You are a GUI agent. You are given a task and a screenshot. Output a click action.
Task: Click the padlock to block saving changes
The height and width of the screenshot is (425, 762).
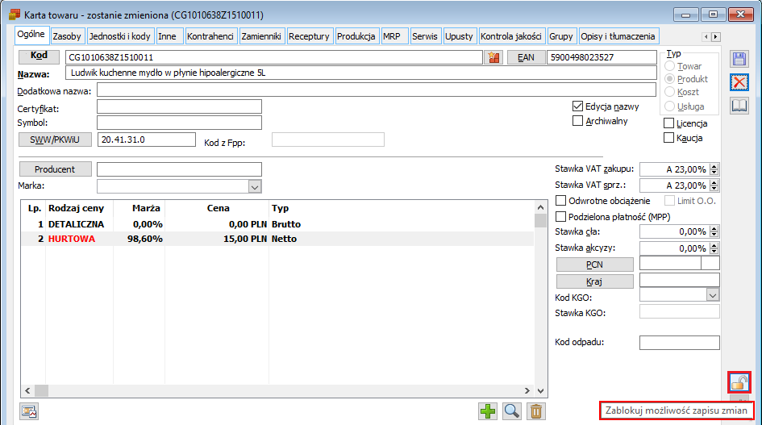739,382
